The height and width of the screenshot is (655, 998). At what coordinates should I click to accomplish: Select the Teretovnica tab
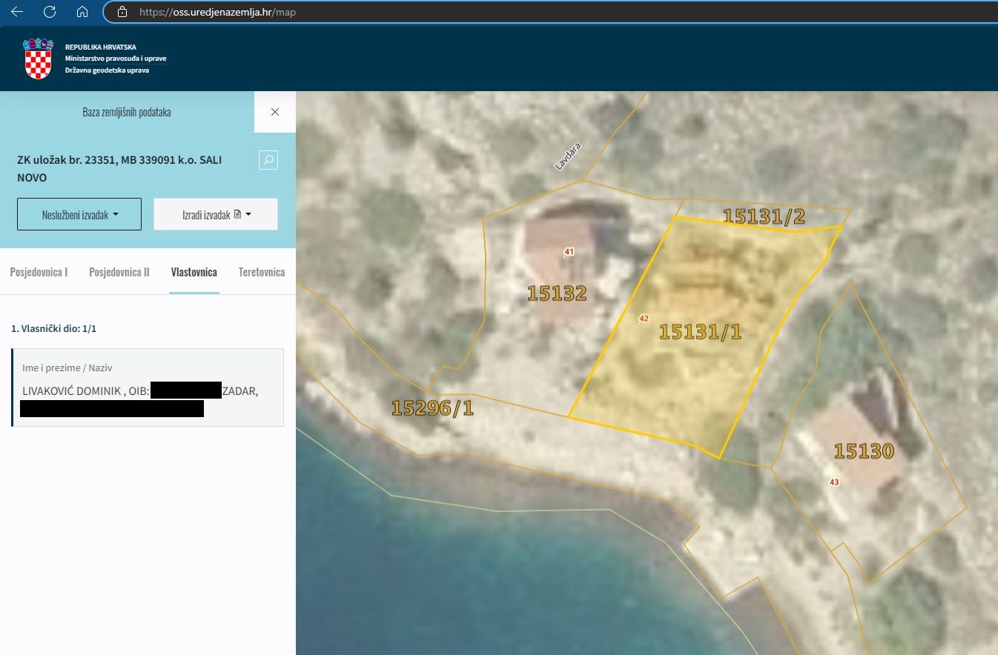(261, 272)
